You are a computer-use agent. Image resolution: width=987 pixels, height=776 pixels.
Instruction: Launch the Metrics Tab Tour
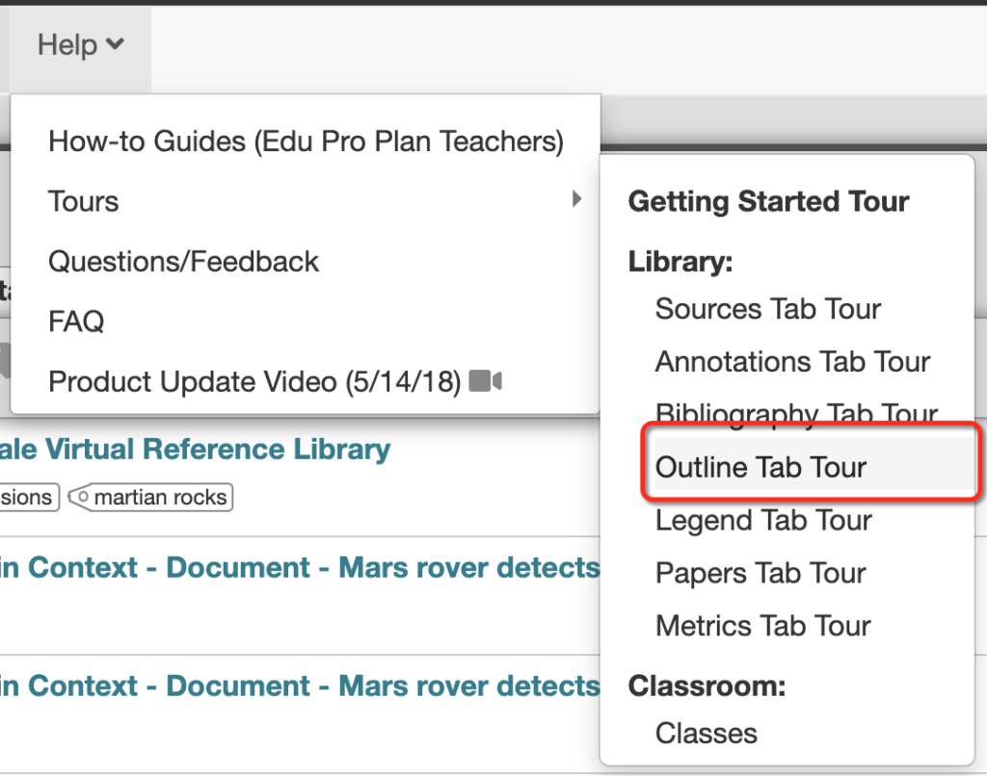point(763,627)
